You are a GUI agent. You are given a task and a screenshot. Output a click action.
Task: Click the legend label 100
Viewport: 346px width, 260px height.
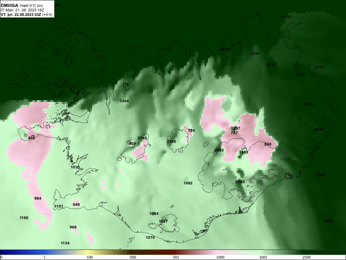pyautogui.click(x=90, y=257)
